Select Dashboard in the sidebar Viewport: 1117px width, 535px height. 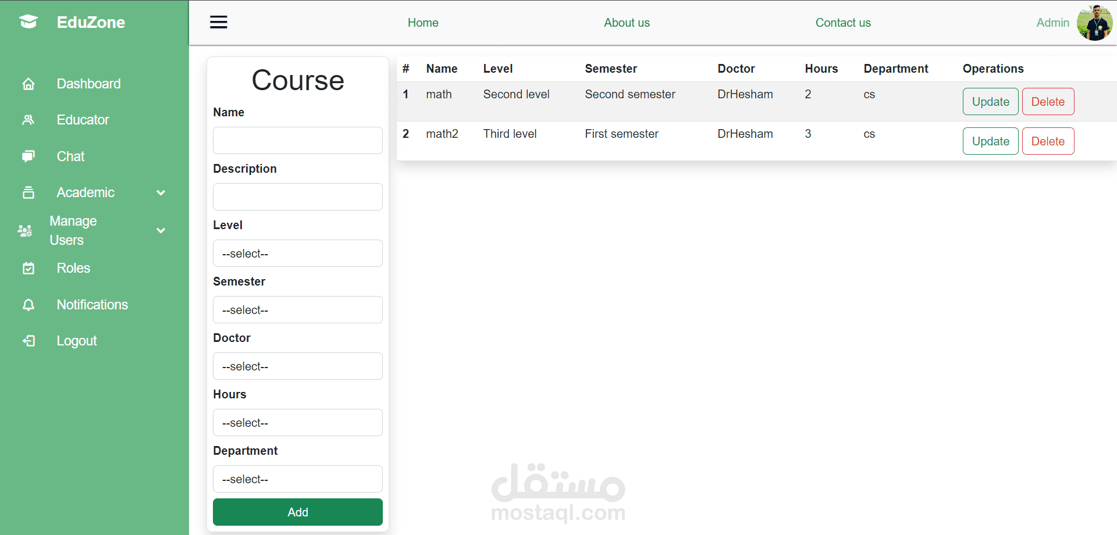pos(88,84)
